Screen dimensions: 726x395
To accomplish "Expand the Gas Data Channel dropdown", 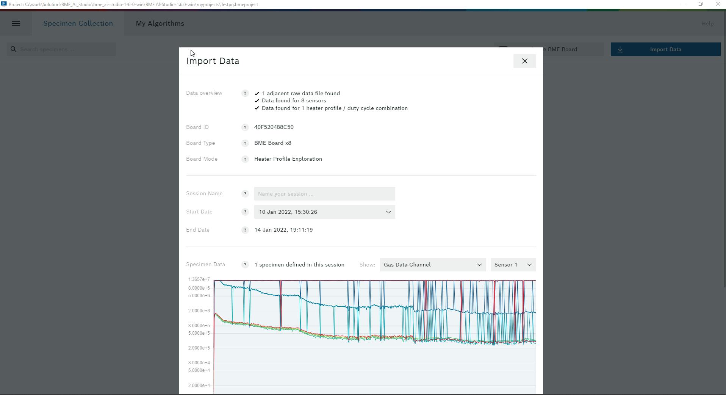I will 432,265.
